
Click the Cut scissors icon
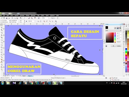(x=12, y=18)
